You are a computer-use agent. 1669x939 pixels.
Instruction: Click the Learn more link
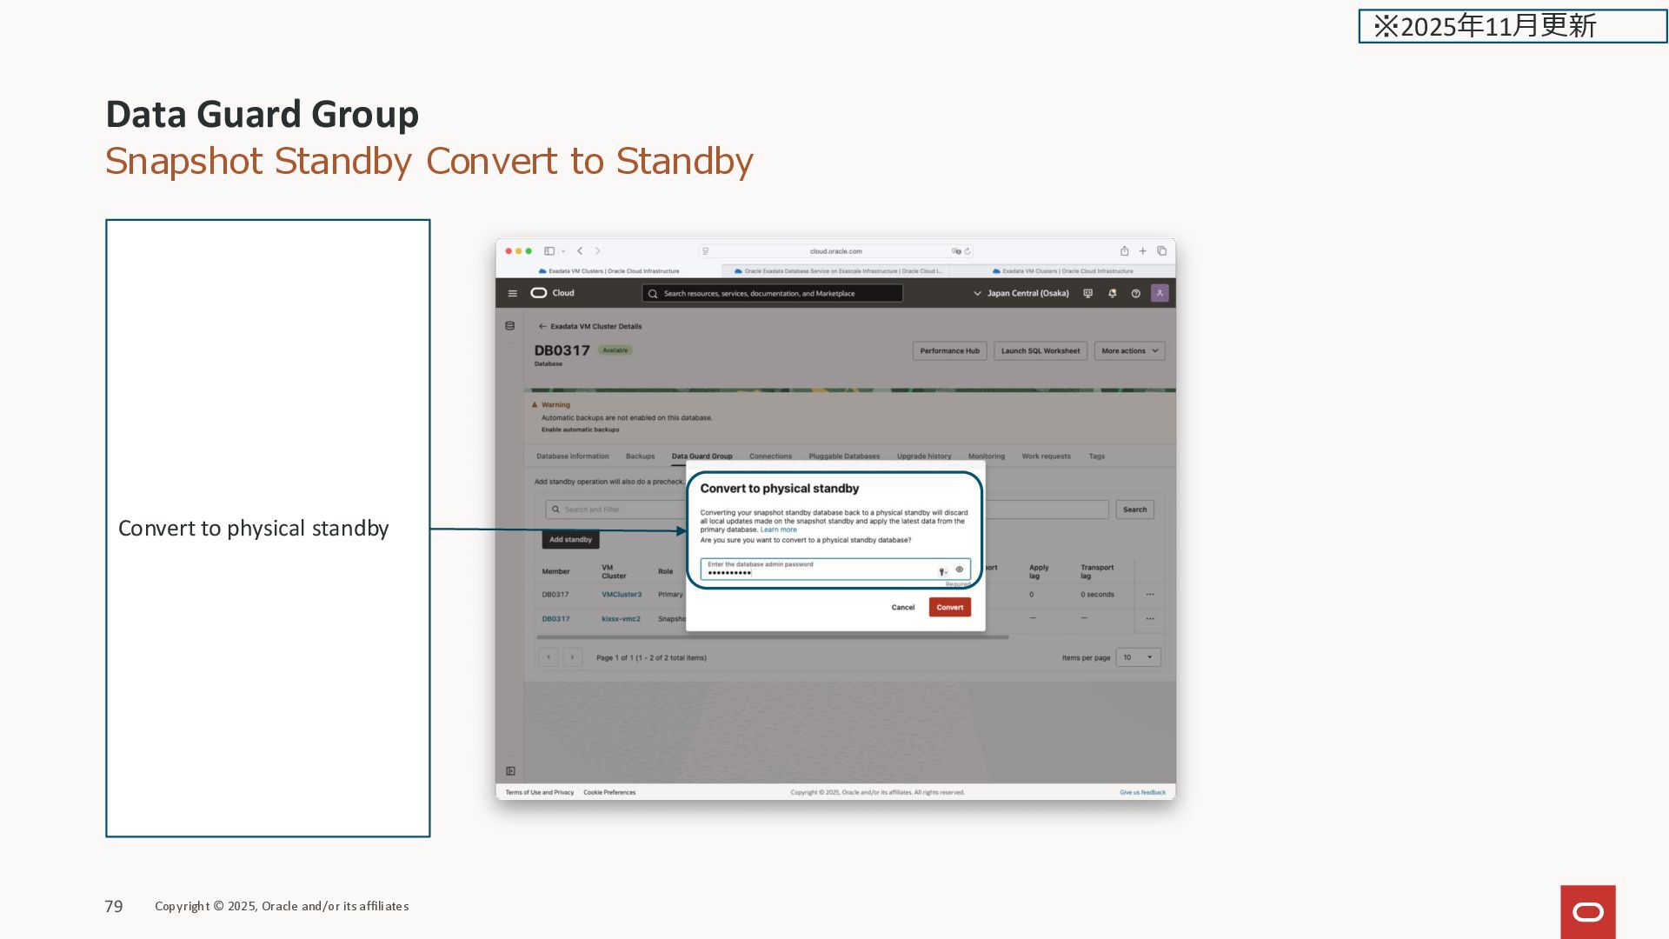778,529
